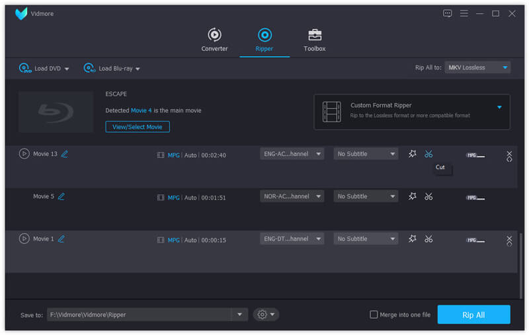Switch to the Converter tab
529x335 pixels.
point(214,40)
